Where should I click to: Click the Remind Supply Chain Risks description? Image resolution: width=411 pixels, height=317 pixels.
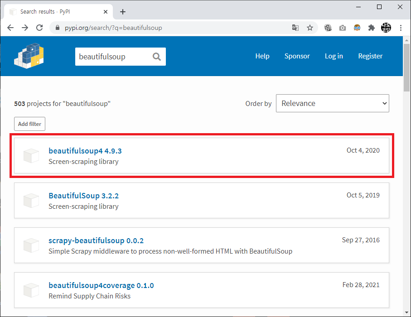pyautogui.click(x=89, y=296)
